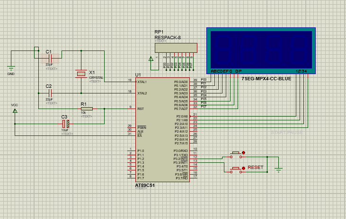Click the AT89C51 part name label
Screen dimensions: 346x219
pyautogui.click(x=145, y=185)
